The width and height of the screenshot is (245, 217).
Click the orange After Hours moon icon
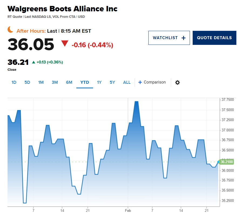tap(10, 29)
